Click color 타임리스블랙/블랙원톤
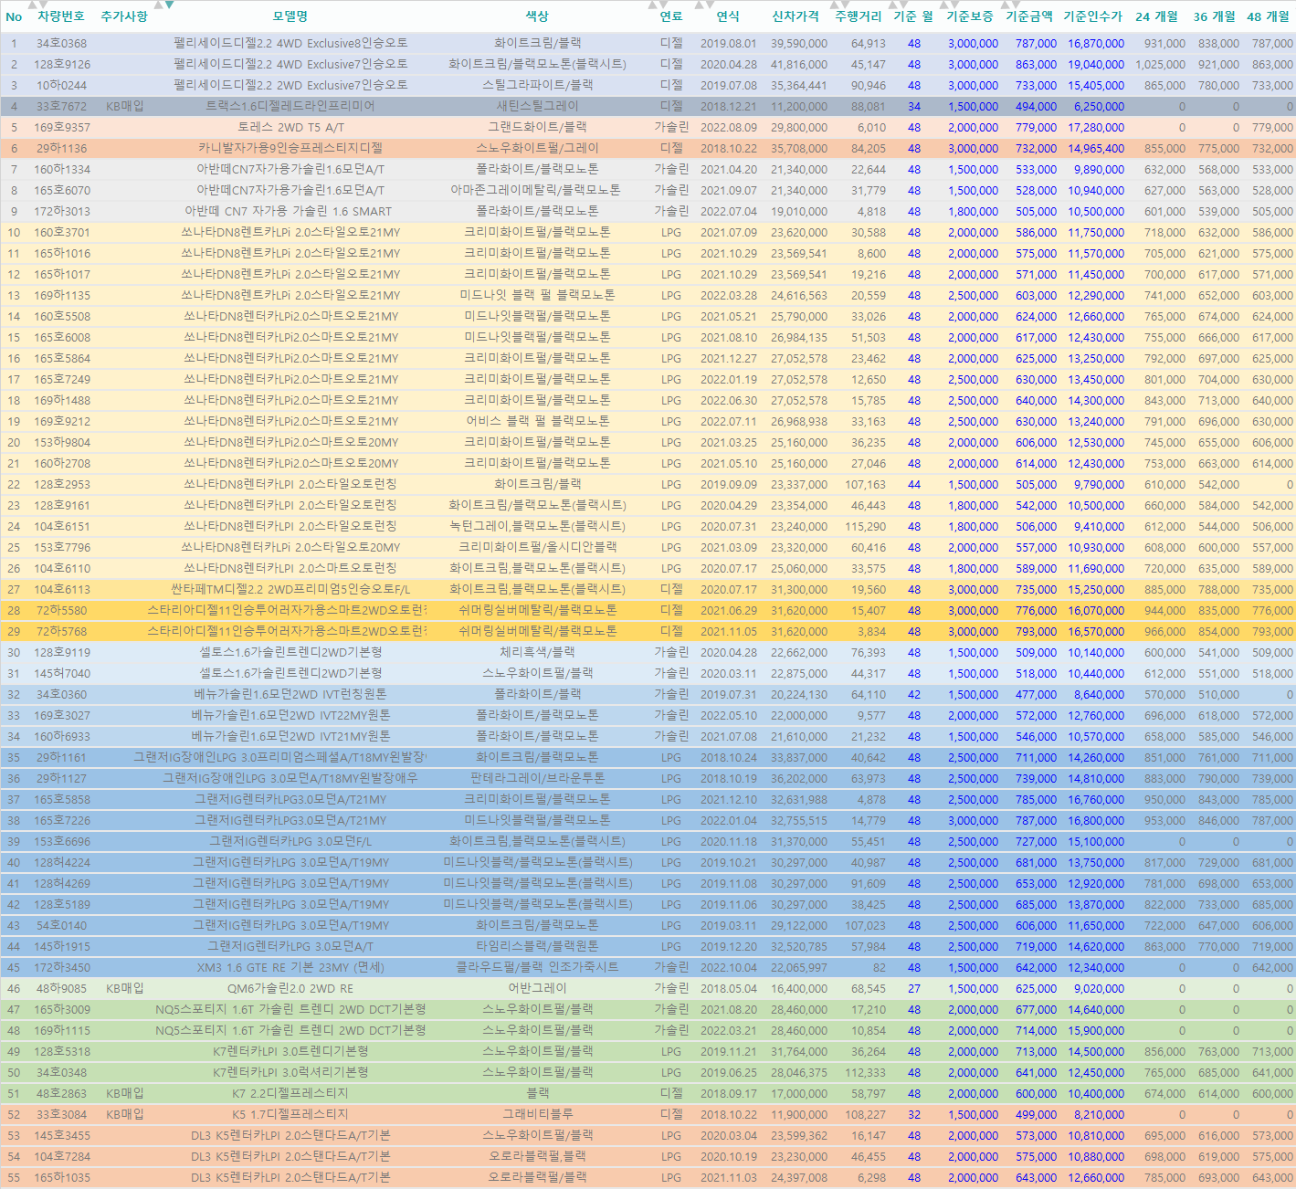This screenshot has height=1189, width=1296. tap(537, 946)
